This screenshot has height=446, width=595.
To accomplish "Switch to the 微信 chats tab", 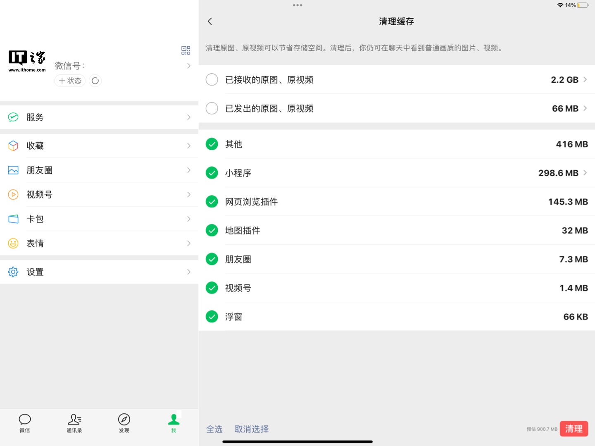I will tap(25, 423).
